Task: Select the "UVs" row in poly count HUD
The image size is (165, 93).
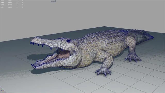Action: click(x=12, y=8)
